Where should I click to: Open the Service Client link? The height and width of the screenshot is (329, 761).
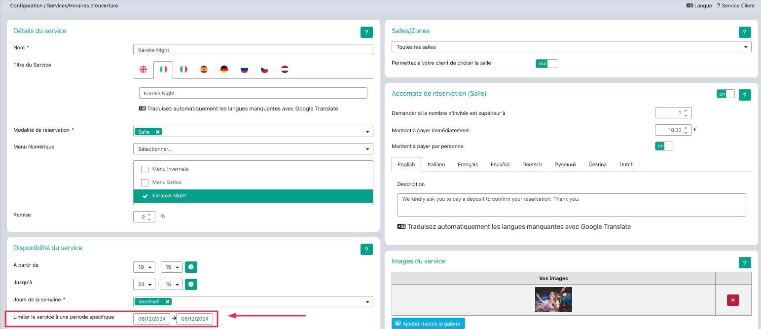(x=736, y=6)
